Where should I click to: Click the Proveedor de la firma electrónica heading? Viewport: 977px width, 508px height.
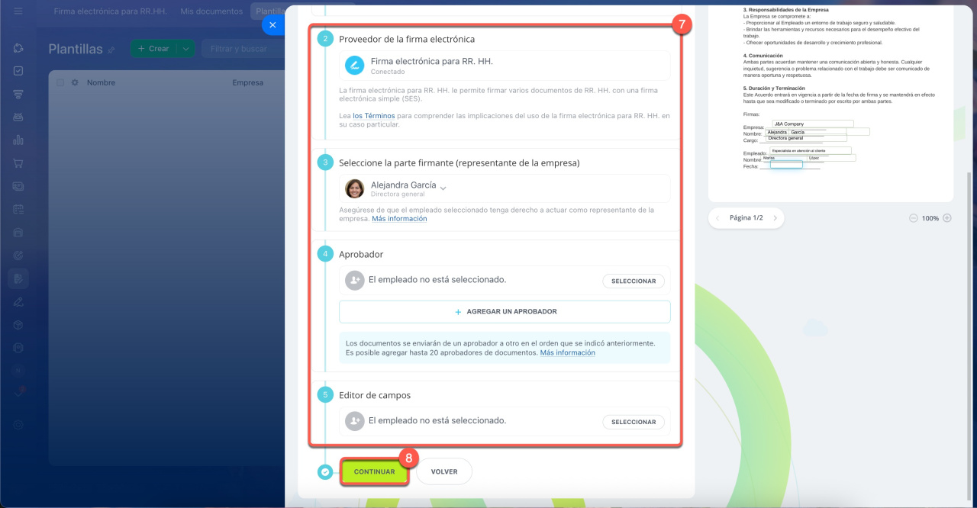(x=406, y=39)
